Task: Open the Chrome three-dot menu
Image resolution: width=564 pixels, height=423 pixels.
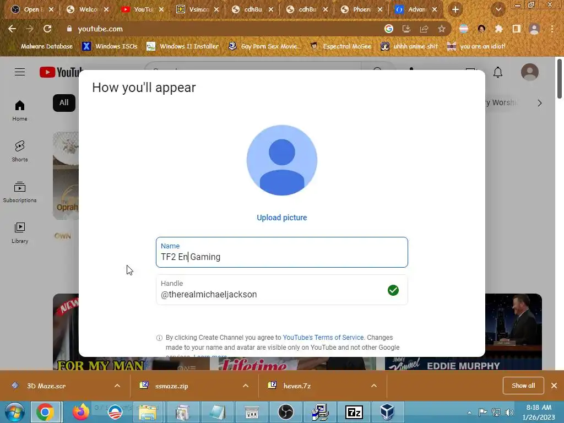Action: click(x=552, y=29)
